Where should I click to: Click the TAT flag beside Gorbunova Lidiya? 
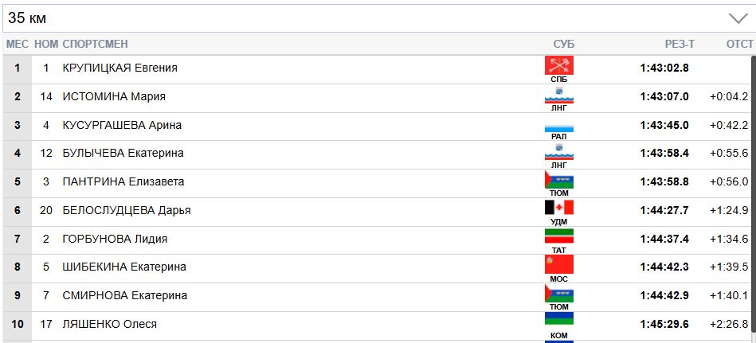pyautogui.click(x=558, y=236)
